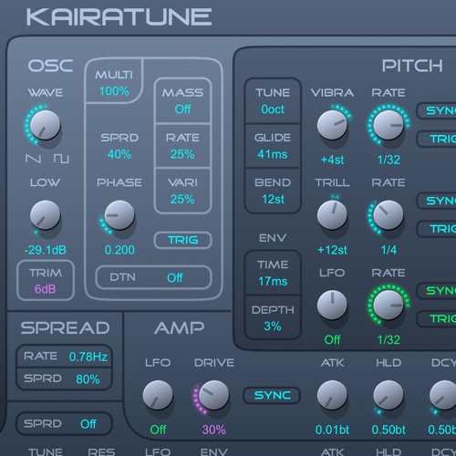This screenshot has width=456, height=456.
Task: Adjust the AMP ATK knob showing 0.01bt
Action: (332, 395)
